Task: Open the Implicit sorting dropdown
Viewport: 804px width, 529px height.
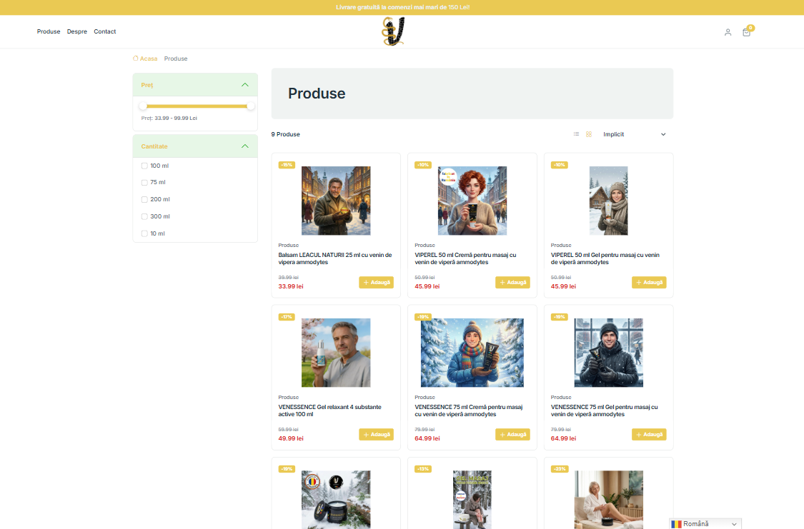Action: 634,134
